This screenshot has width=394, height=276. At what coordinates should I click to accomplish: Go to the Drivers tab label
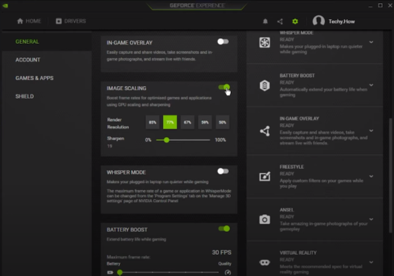[75, 21]
